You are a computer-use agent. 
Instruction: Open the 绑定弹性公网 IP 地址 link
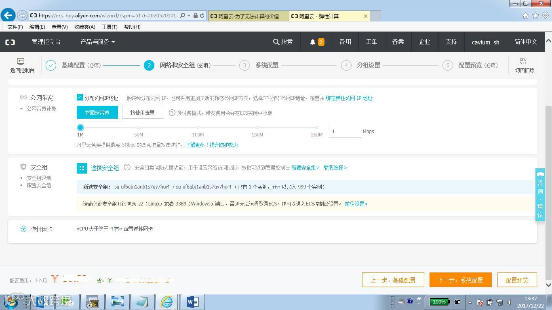(x=349, y=98)
